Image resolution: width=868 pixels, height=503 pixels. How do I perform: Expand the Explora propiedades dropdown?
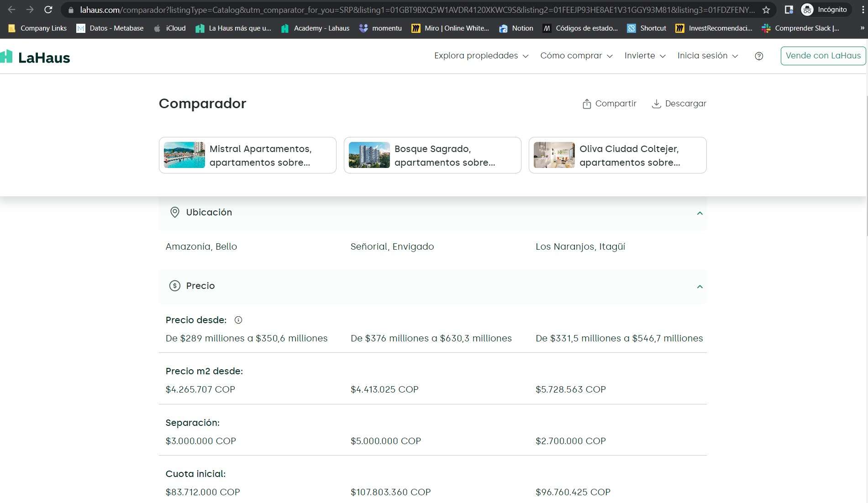481,56
